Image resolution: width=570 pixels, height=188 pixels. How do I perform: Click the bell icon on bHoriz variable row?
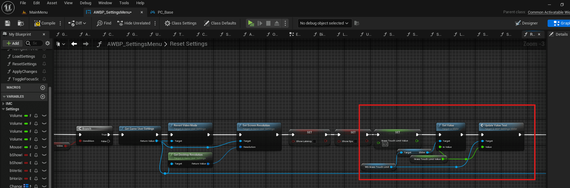pos(36,179)
